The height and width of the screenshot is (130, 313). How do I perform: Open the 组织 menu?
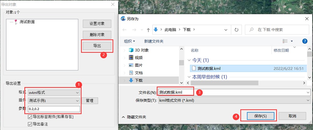coord(130,41)
